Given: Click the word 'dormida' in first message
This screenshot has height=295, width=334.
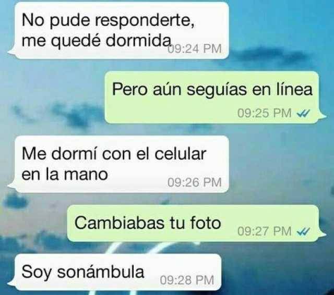Looking at the screenshot, I should click(x=139, y=40).
